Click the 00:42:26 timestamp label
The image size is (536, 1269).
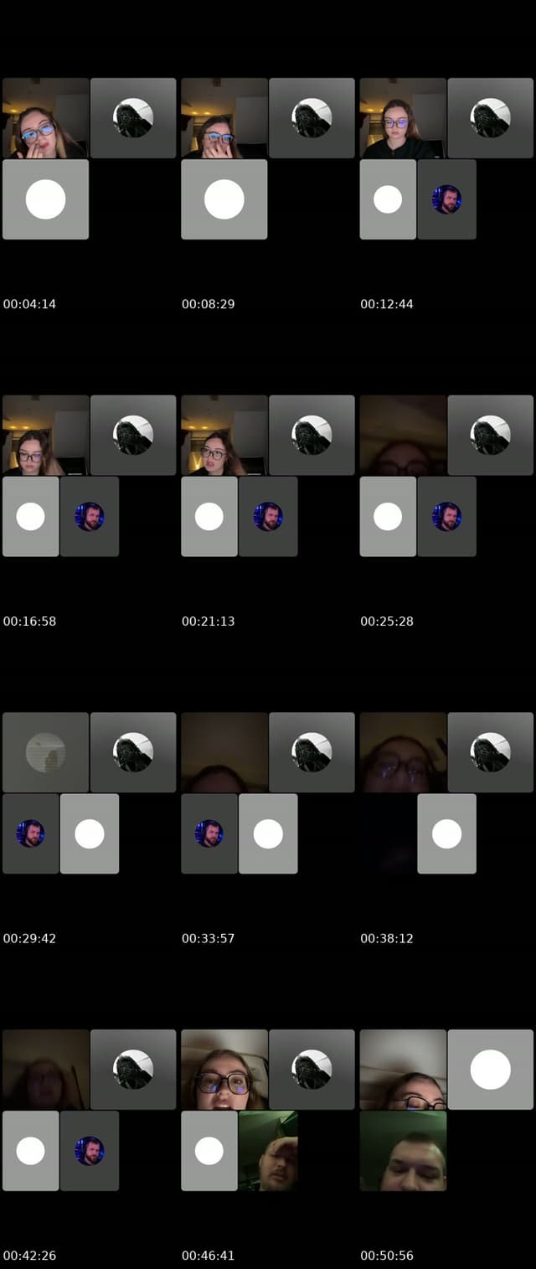(x=29, y=1256)
